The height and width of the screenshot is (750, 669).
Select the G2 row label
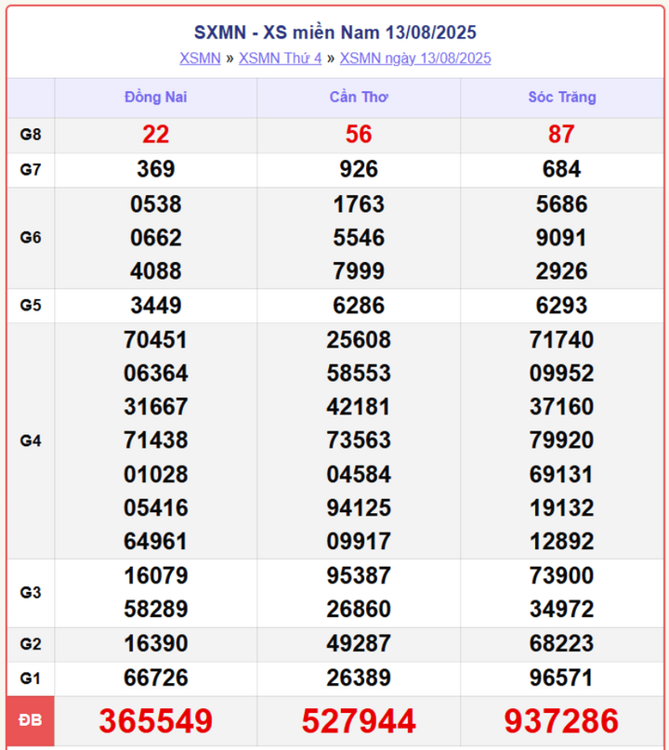pyautogui.click(x=31, y=644)
